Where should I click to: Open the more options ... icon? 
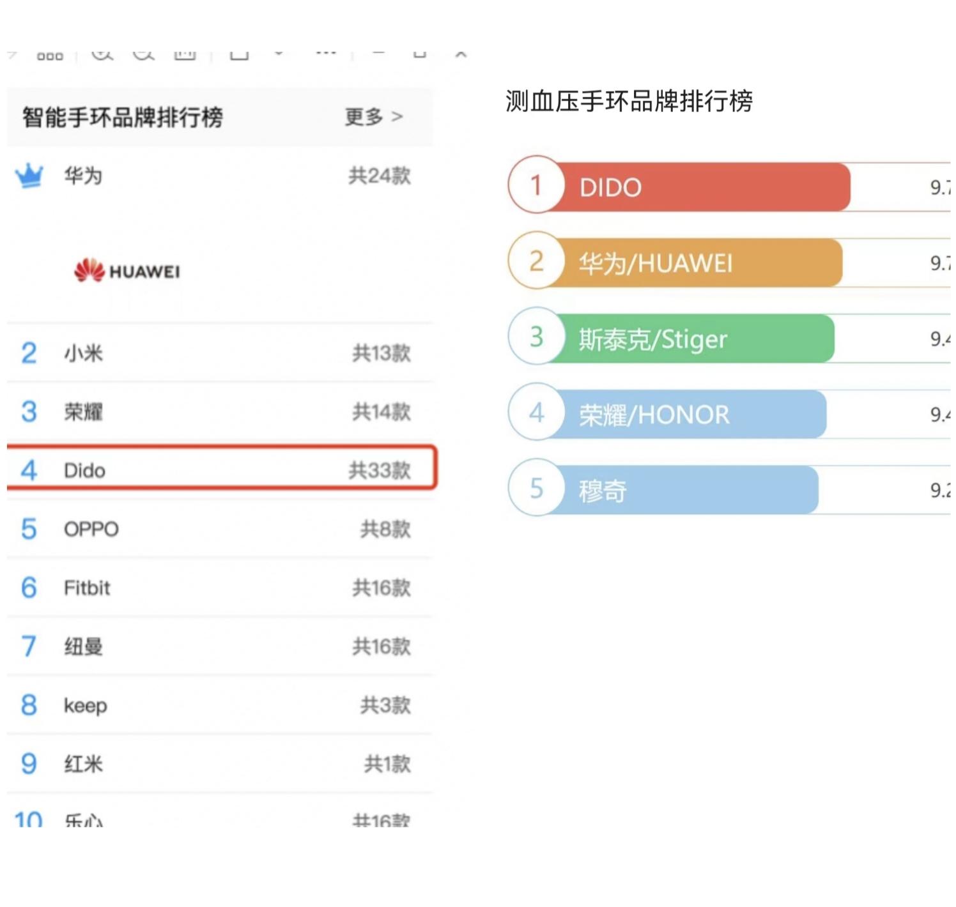(326, 52)
